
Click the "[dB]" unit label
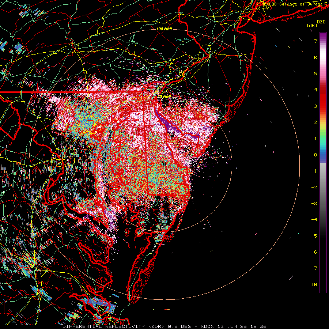(x=312, y=25)
